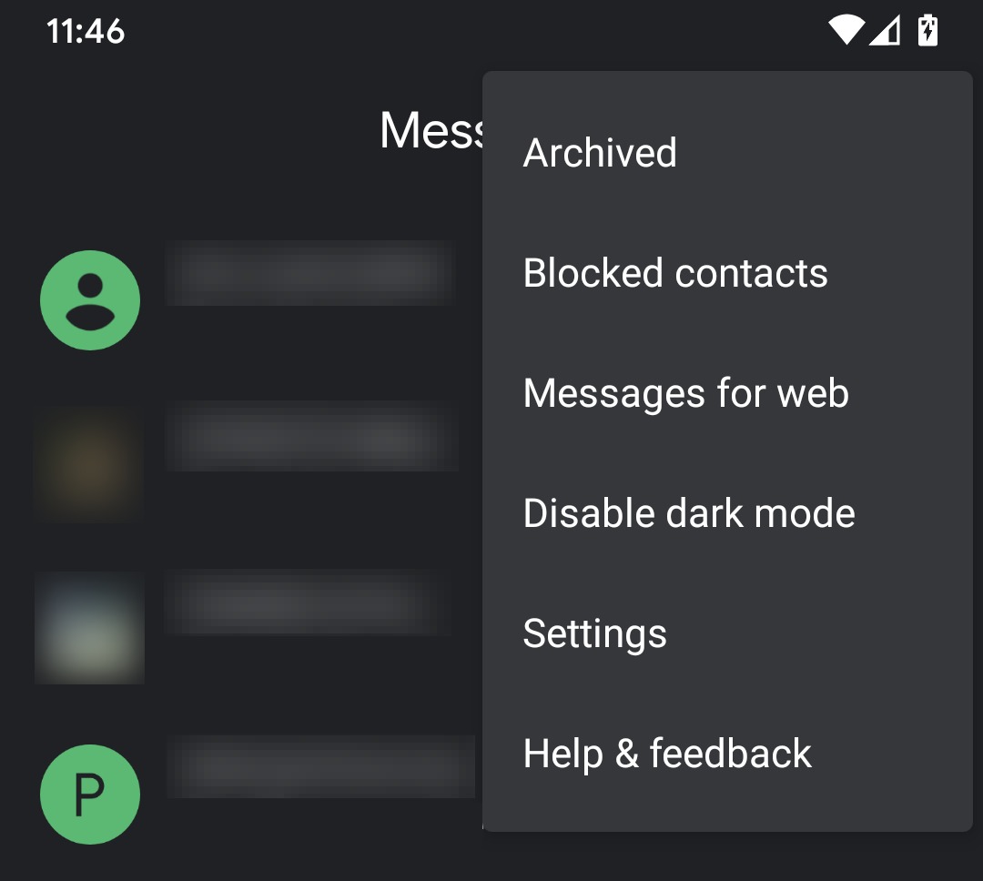Image resolution: width=983 pixels, height=881 pixels.
Task: Open Messages for web option
Action: (x=727, y=393)
